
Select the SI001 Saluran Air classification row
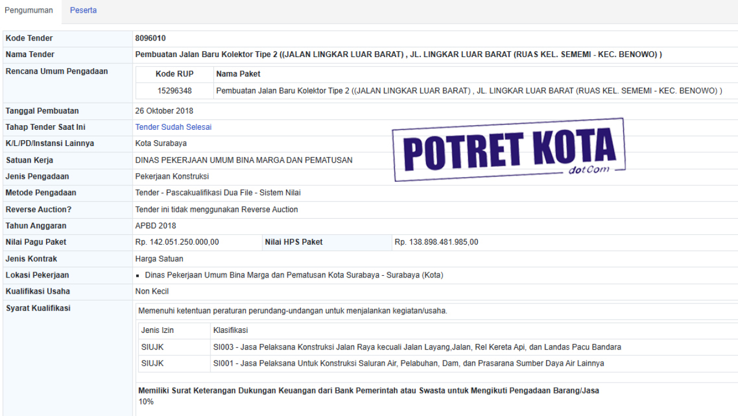coord(408,363)
